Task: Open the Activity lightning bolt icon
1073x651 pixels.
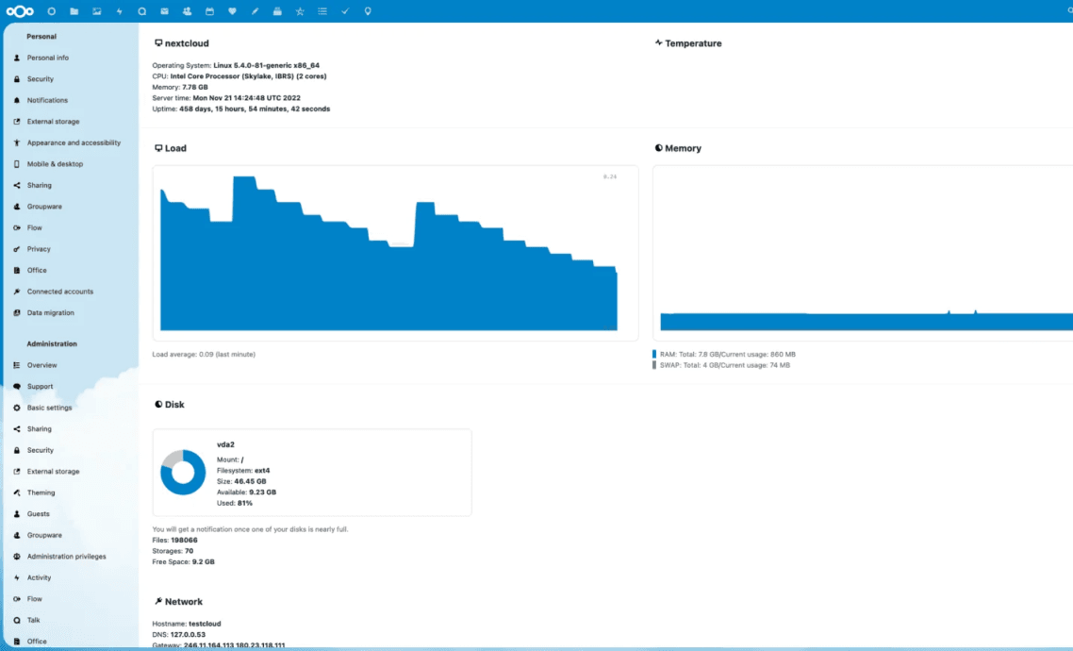Action: tap(119, 11)
